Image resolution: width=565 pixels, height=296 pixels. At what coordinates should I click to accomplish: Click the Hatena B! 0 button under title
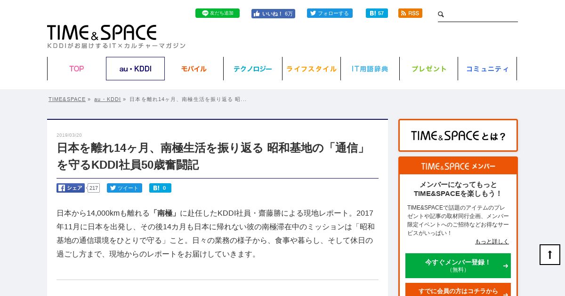160,188
